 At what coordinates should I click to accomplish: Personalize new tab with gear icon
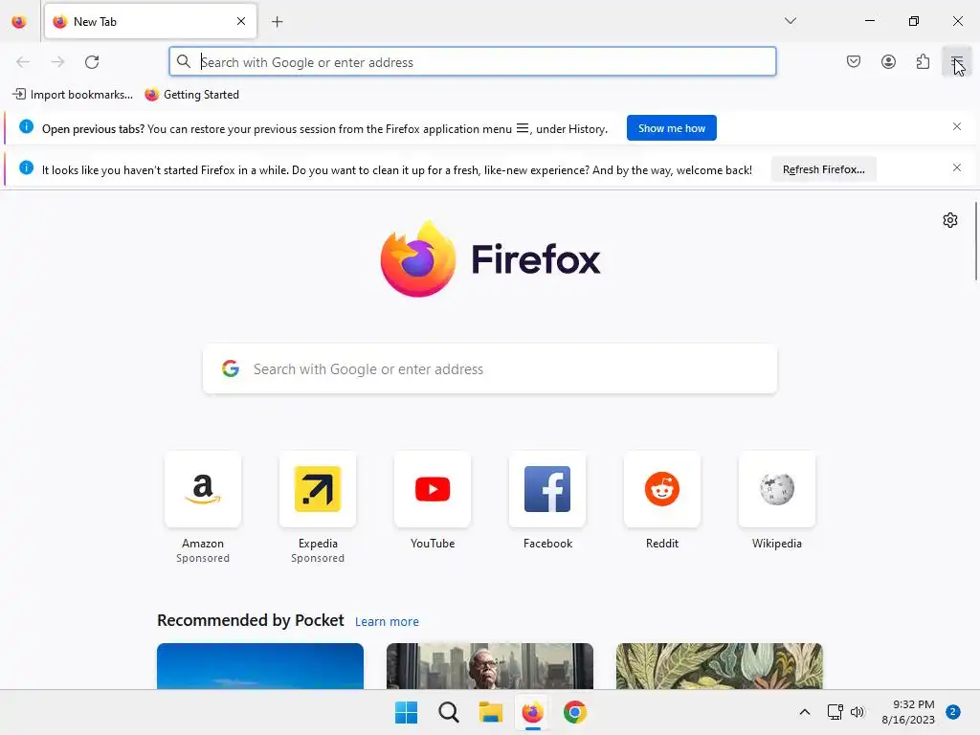[950, 220]
